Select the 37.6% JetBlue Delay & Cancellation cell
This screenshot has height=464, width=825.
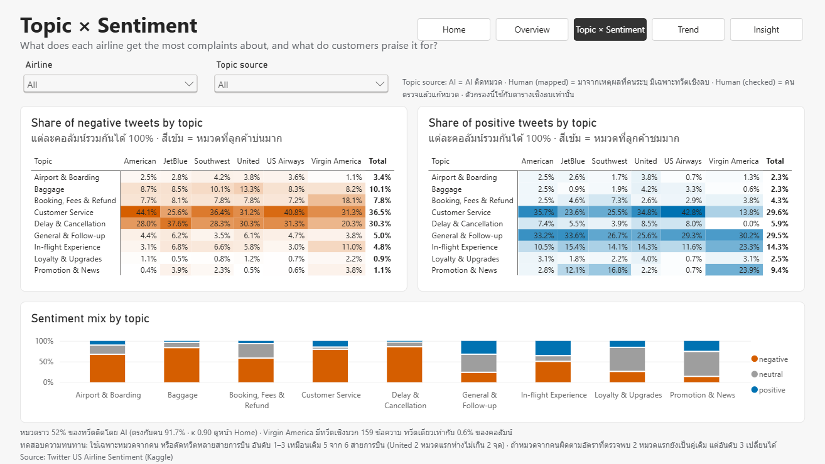click(175, 224)
